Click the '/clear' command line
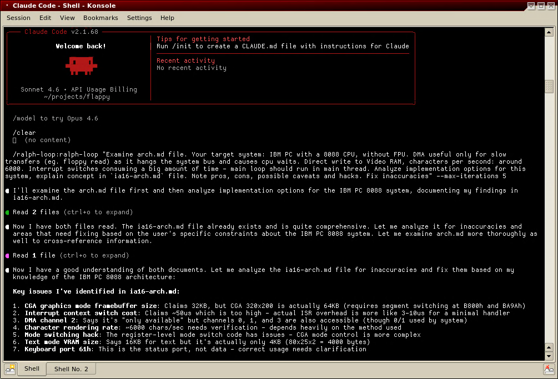Image resolution: width=558 pixels, height=379 pixels. pyautogui.click(x=24, y=133)
